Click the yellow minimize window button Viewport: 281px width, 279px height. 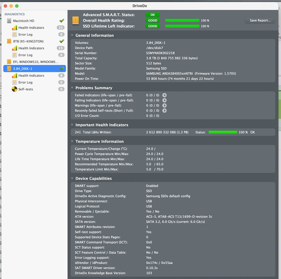coord(11,6)
